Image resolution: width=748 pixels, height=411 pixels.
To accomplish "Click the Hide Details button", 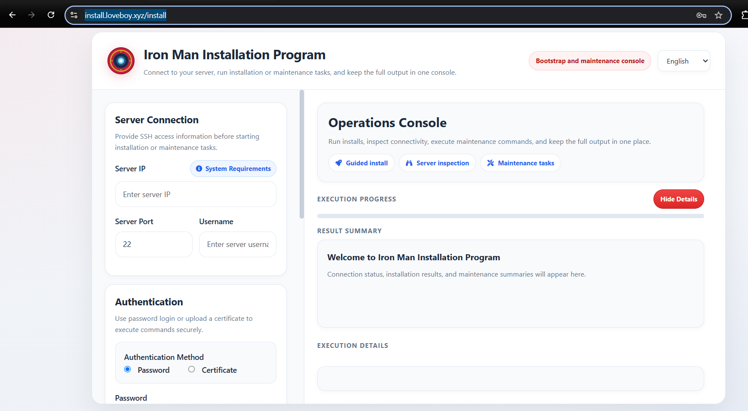I will pyautogui.click(x=679, y=199).
